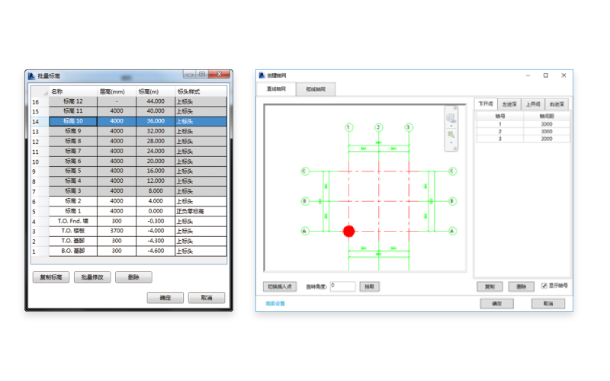Image resolution: width=610 pixels, height=381 pixels.
Task: Click the 28.000 elevation cell
Action: pyautogui.click(x=156, y=141)
